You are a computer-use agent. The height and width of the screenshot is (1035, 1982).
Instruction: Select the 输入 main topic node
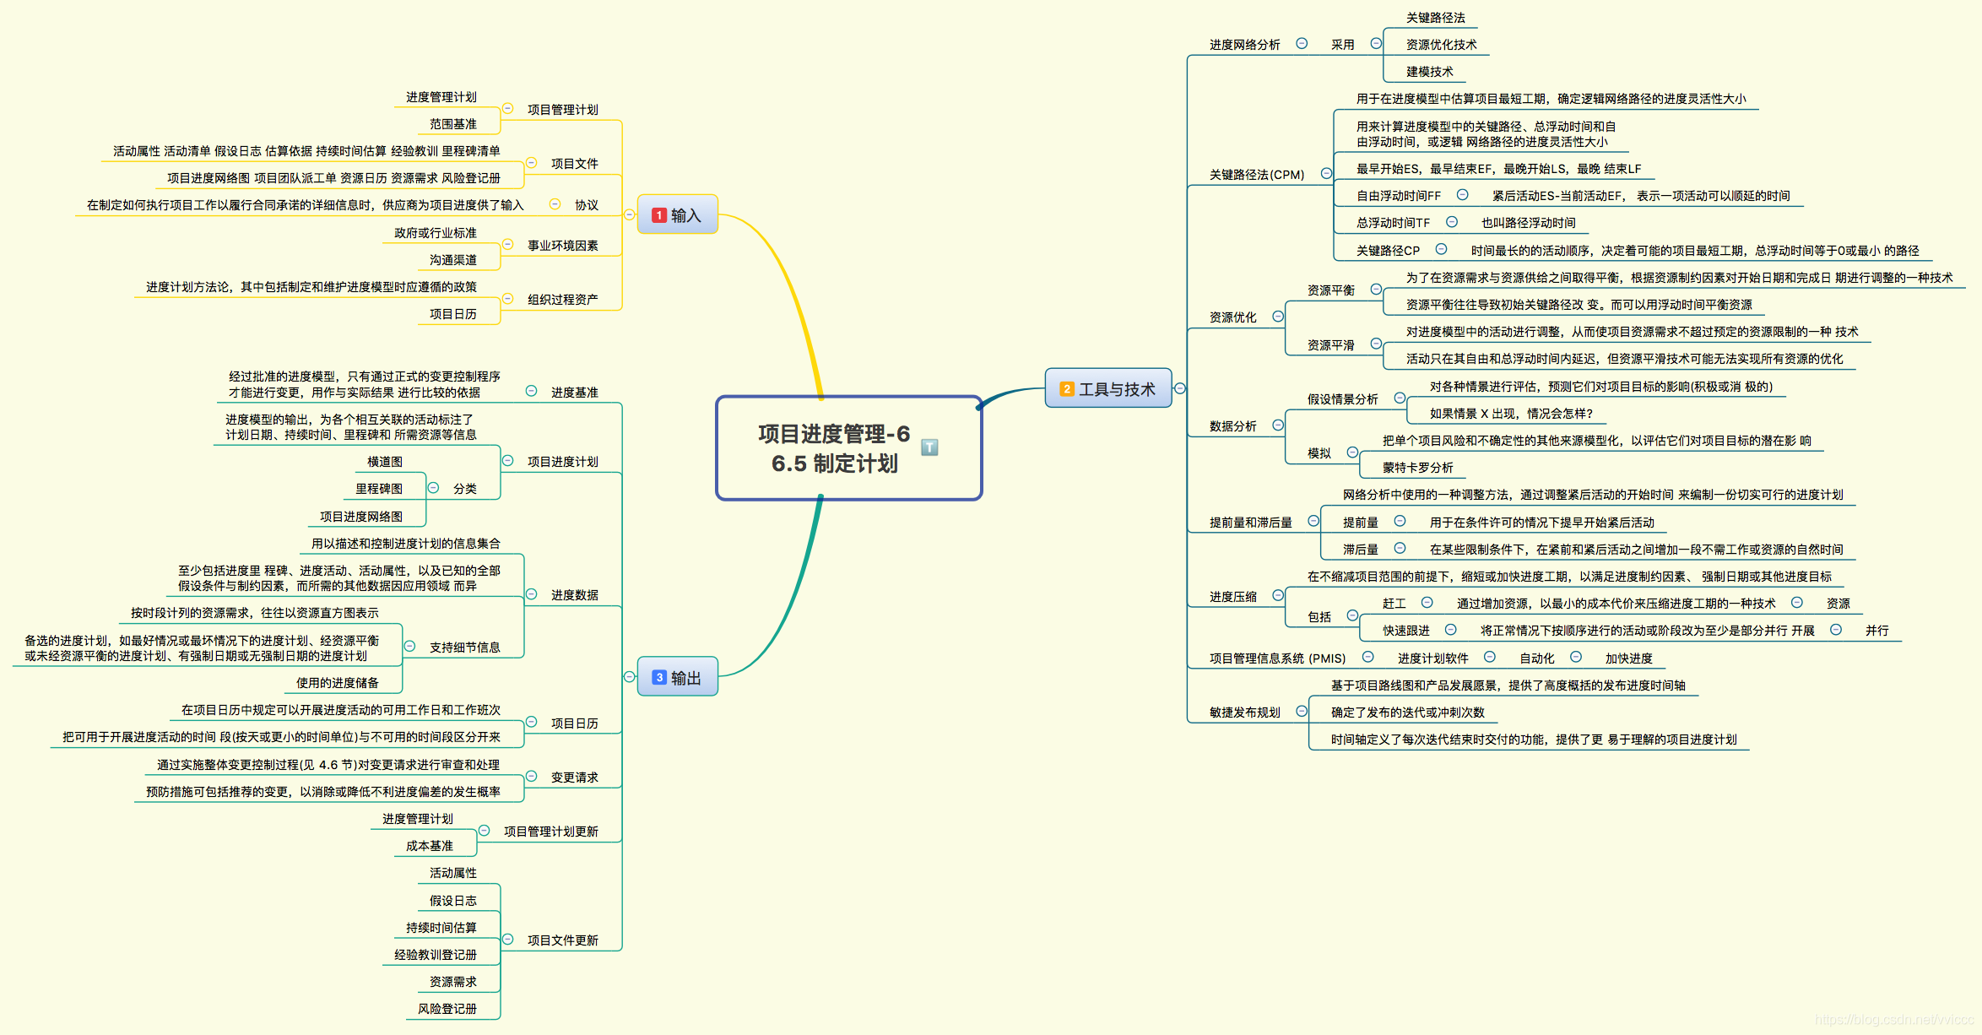click(x=678, y=214)
